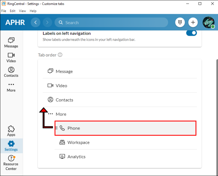Open the Video tab in sidebar

[x=11, y=58]
